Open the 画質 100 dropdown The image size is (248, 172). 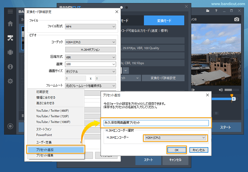pyautogui.click(x=90, y=64)
